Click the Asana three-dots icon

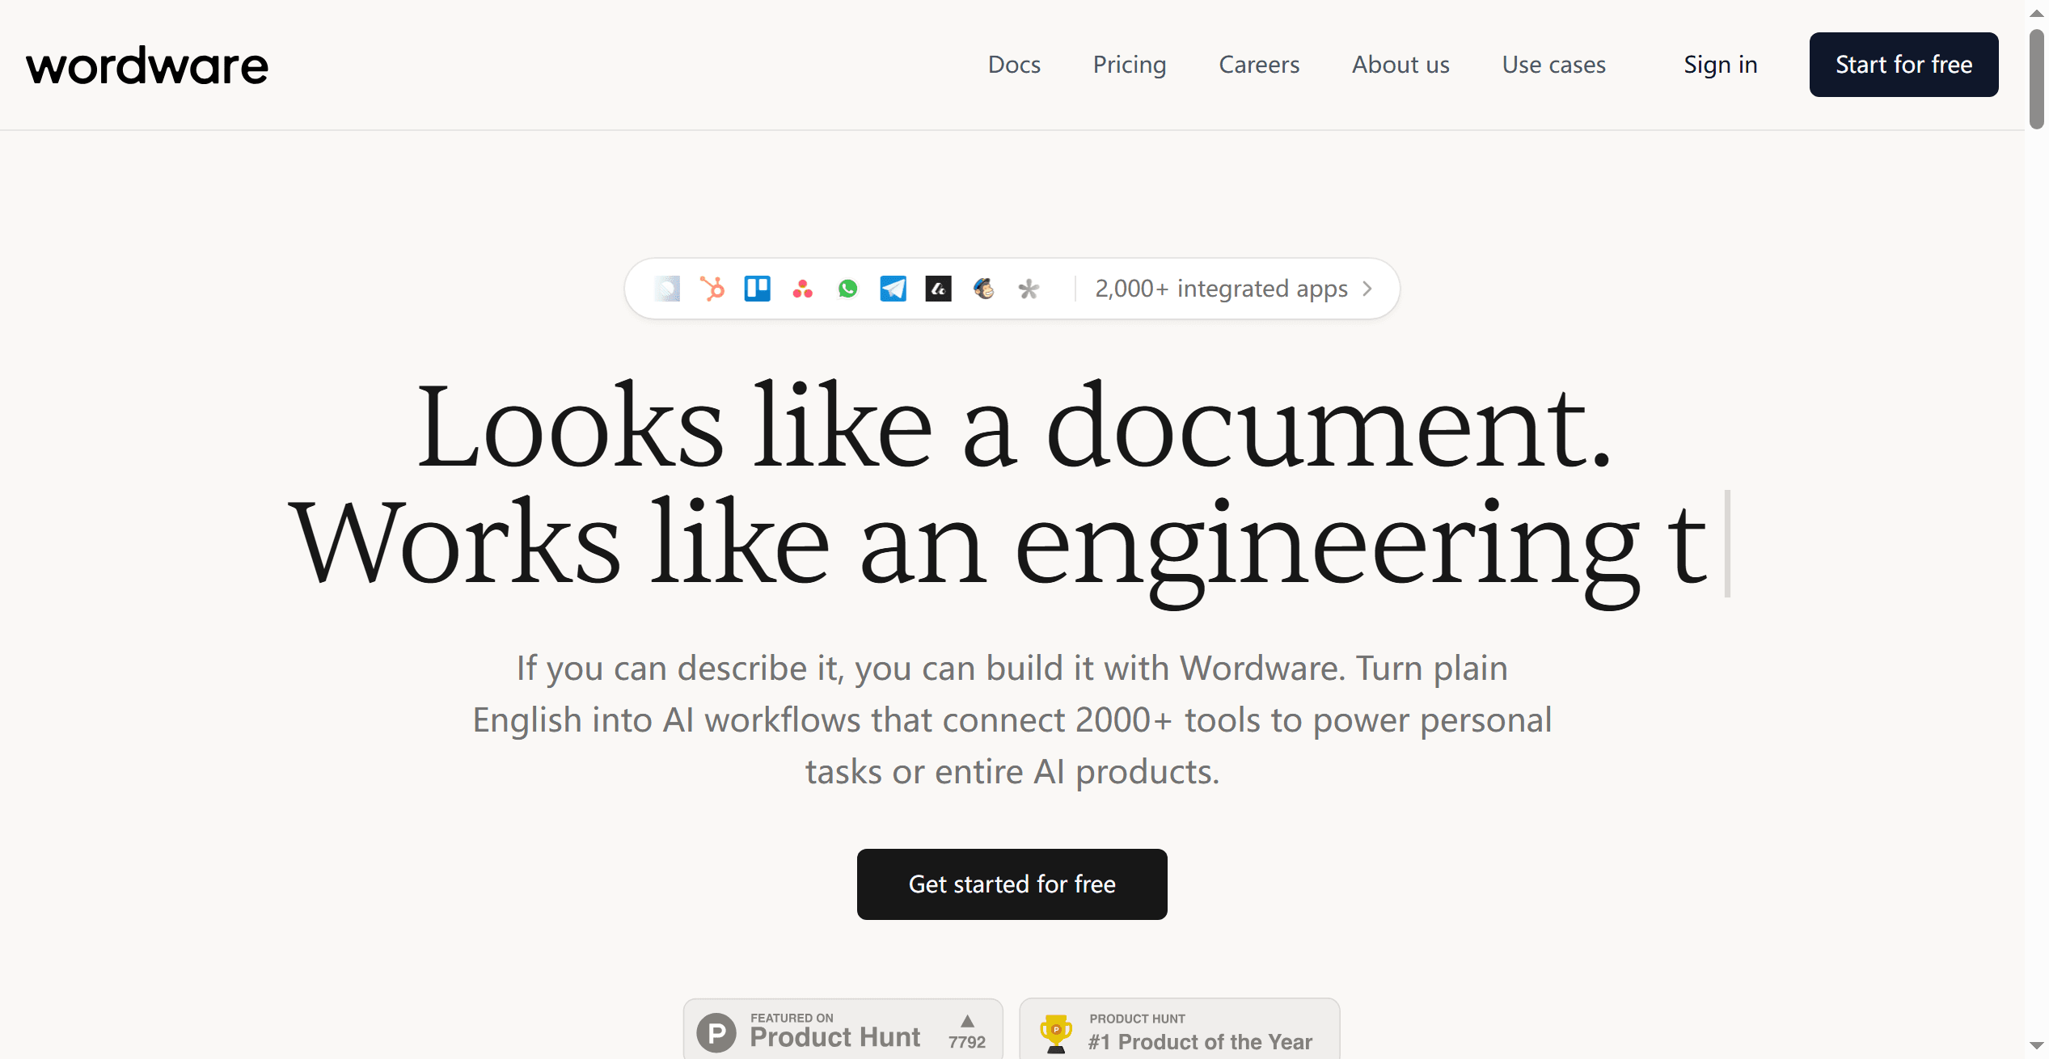pos(803,289)
